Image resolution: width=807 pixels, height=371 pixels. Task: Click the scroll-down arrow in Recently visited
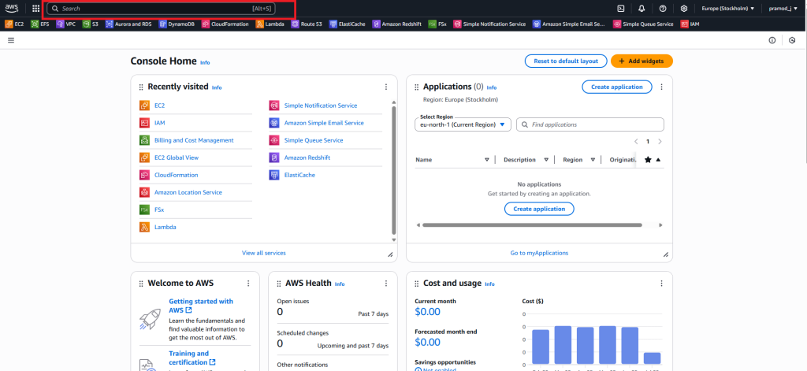(x=394, y=239)
